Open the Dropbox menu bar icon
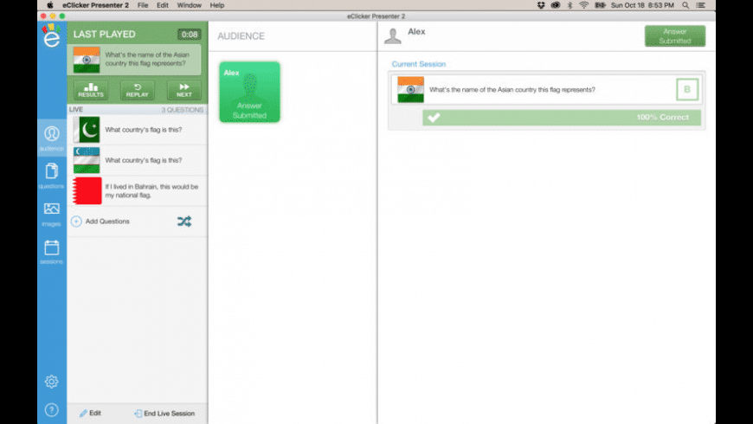The height and width of the screenshot is (424, 753). coord(541,5)
